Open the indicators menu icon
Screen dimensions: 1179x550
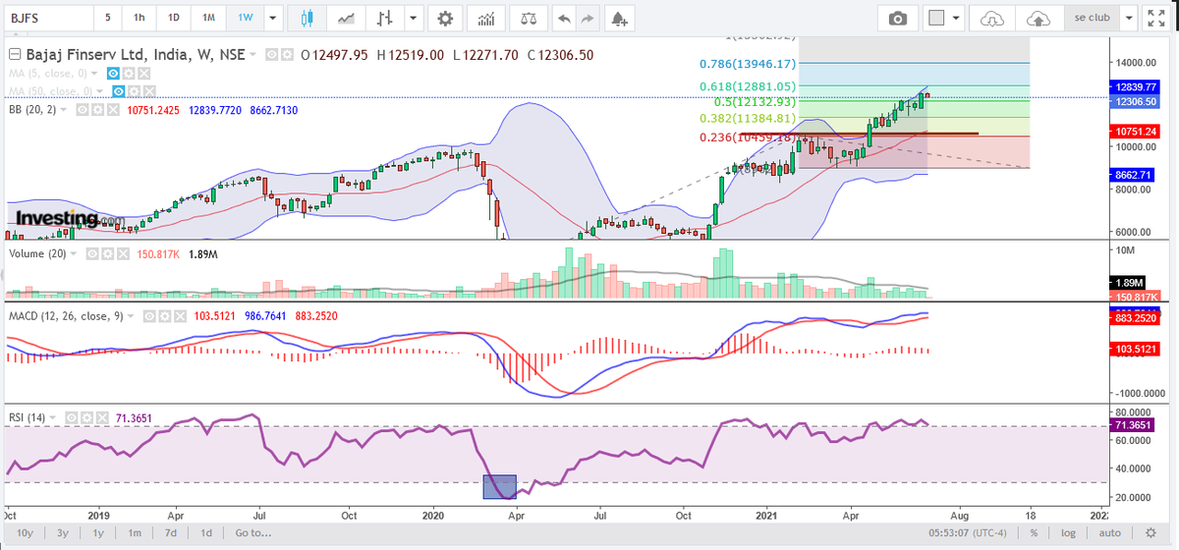(x=486, y=18)
